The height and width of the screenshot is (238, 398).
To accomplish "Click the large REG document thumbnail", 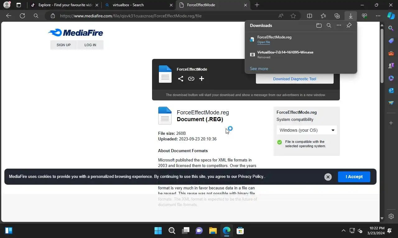I will tap(165, 115).
